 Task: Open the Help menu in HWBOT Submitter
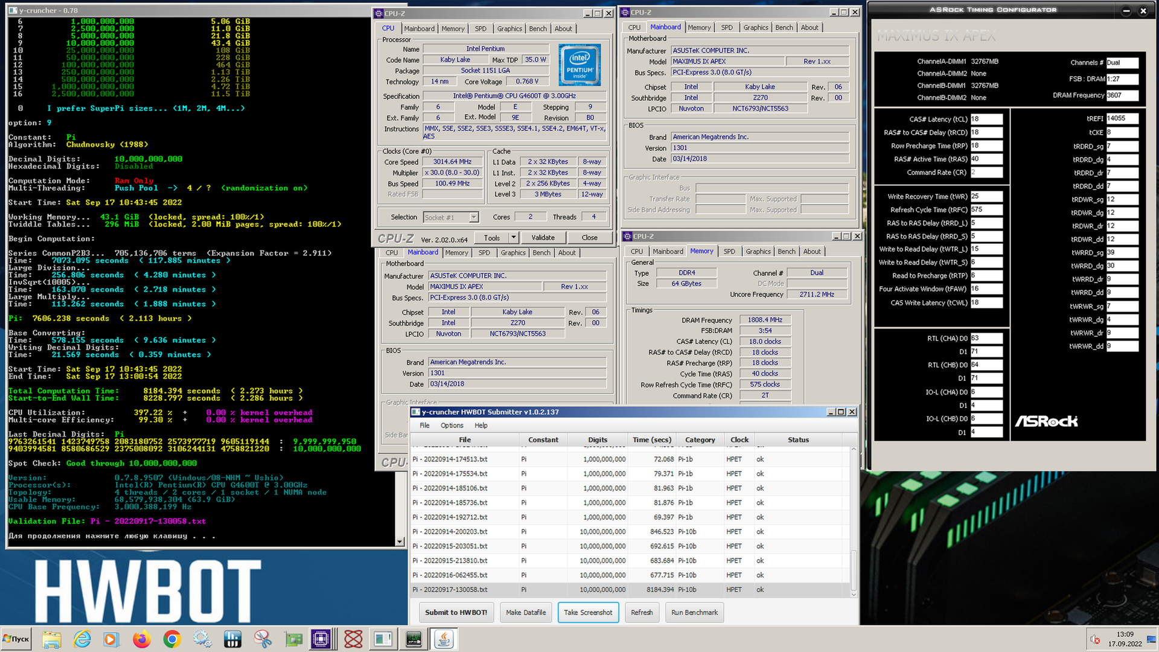(x=481, y=425)
